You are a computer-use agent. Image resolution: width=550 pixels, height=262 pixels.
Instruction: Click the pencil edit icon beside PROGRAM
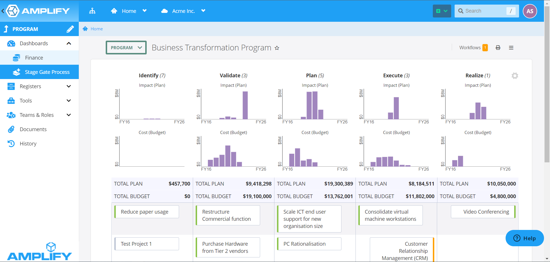pyautogui.click(x=70, y=29)
